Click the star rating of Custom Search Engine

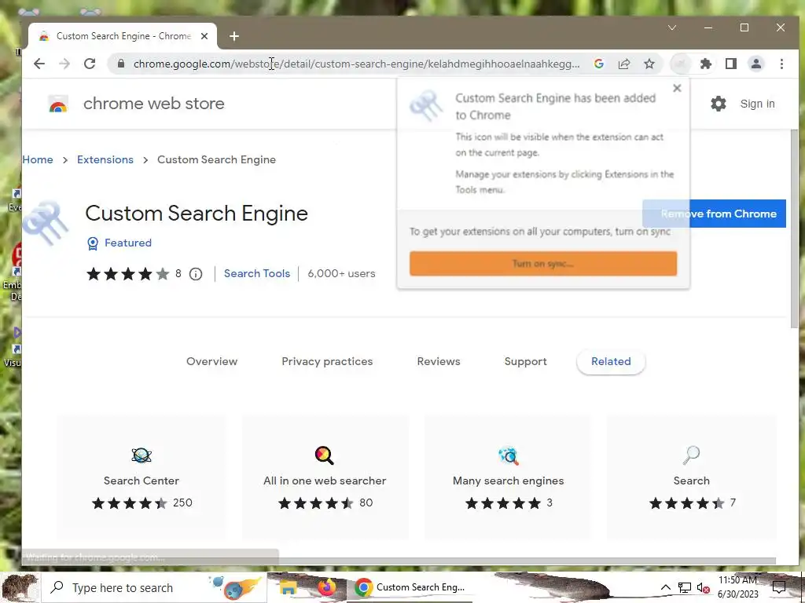pos(128,274)
